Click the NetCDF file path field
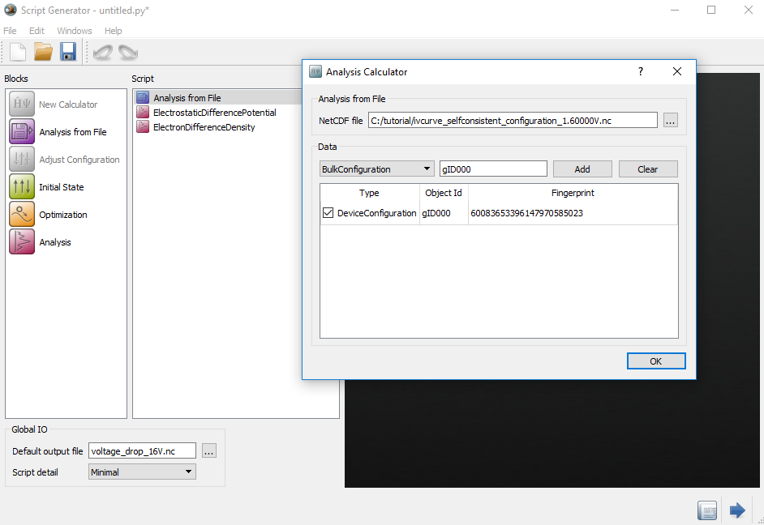764x525 pixels. click(x=513, y=120)
